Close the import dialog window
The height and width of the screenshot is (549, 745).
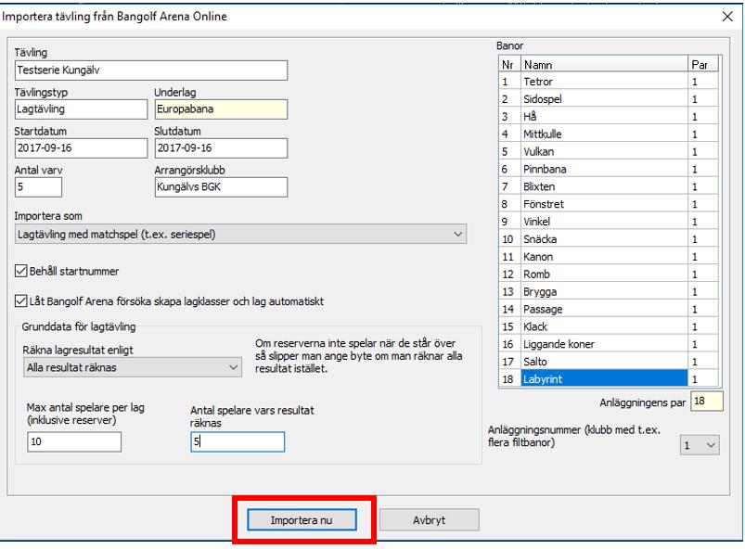pos(727,17)
